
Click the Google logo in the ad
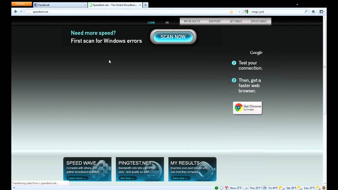pyautogui.click(x=256, y=53)
